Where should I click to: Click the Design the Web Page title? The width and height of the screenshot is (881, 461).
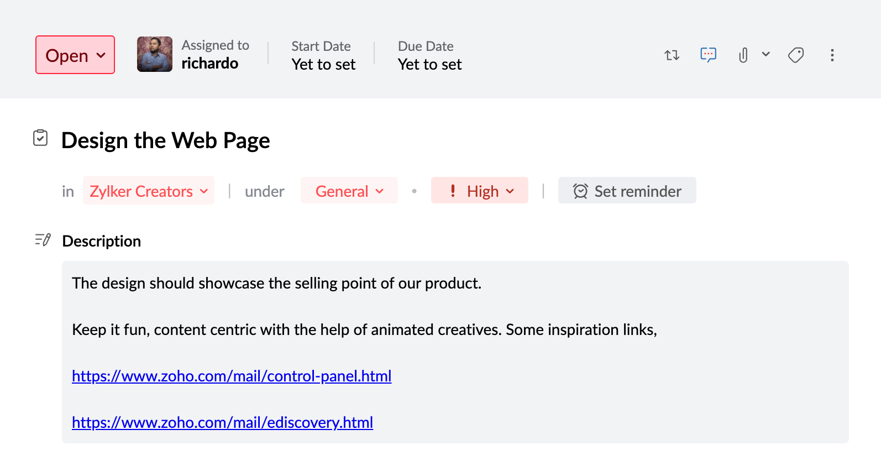(165, 140)
